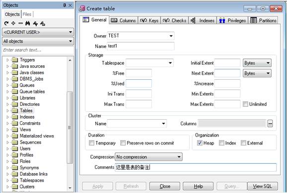Click the Indexes folder icon in tree
The width and height of the screenshot is (287, 193).
coord(15,117)
